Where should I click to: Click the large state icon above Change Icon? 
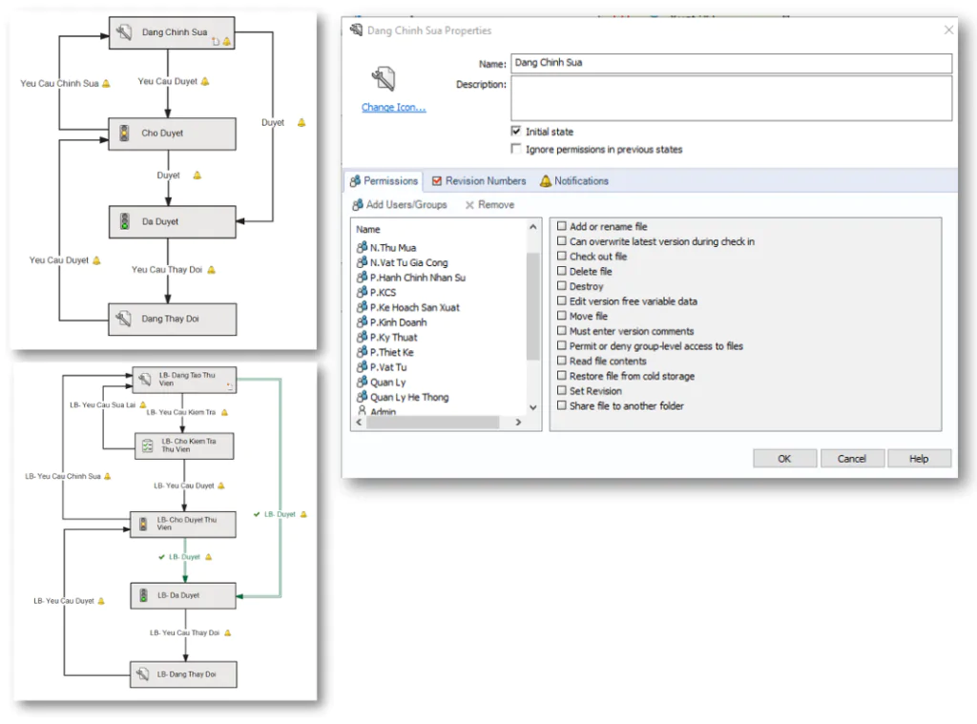coord(384,79)
